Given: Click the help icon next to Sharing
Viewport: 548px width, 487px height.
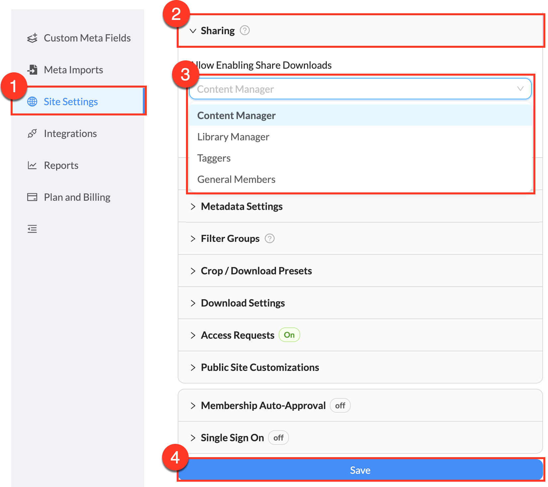Looking at the screenshot, I should pyautogui.click(x=245, y=31).
